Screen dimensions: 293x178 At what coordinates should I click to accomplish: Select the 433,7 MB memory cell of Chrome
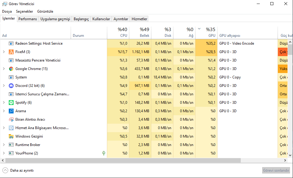[x=140, y=69]
